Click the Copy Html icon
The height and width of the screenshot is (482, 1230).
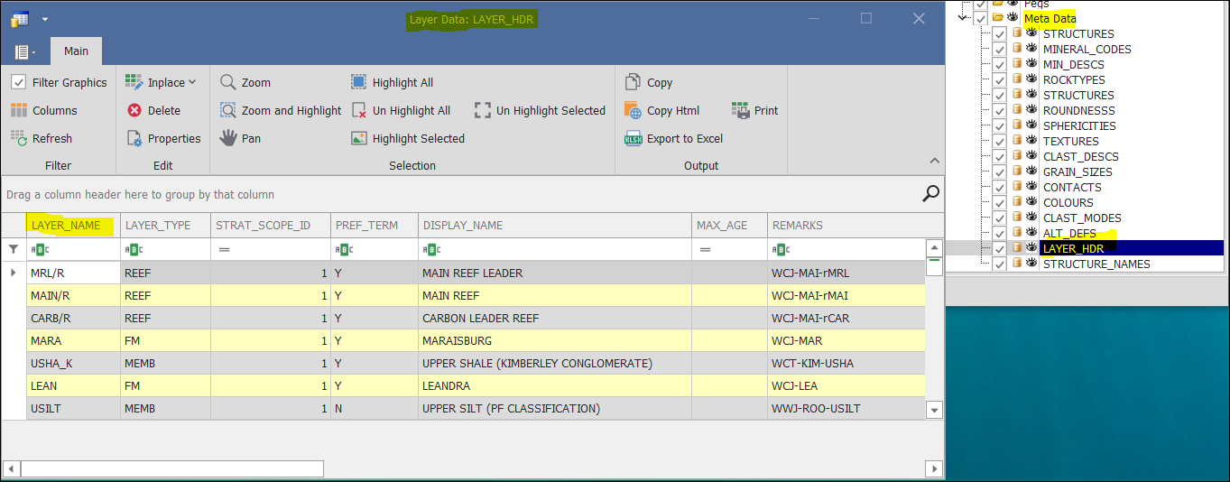pos(633,110)
